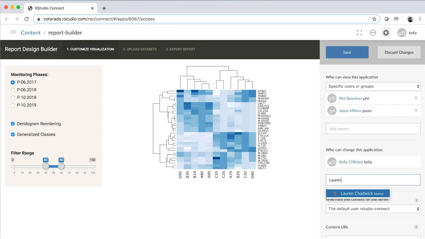Open a new browser tab
Screen dimensions: 425x239
(x=104, y=8)
